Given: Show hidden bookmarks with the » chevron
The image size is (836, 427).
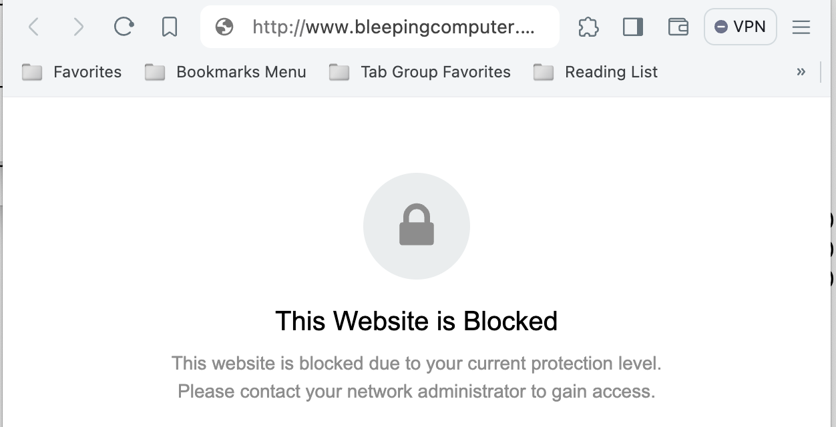Looking at the screenshot, I should [801, 72].
